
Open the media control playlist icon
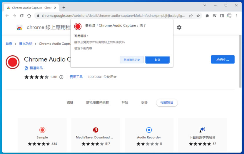coord(215,16)
